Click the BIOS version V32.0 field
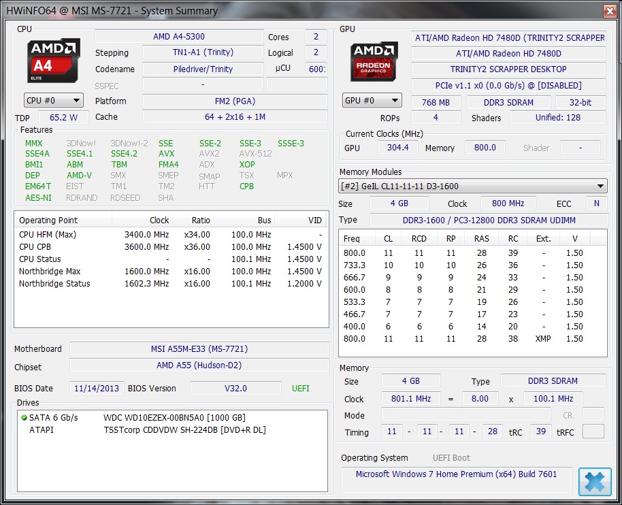Image resolution: width=622 pixels, height=505 pixels. [x=235, y=388]
